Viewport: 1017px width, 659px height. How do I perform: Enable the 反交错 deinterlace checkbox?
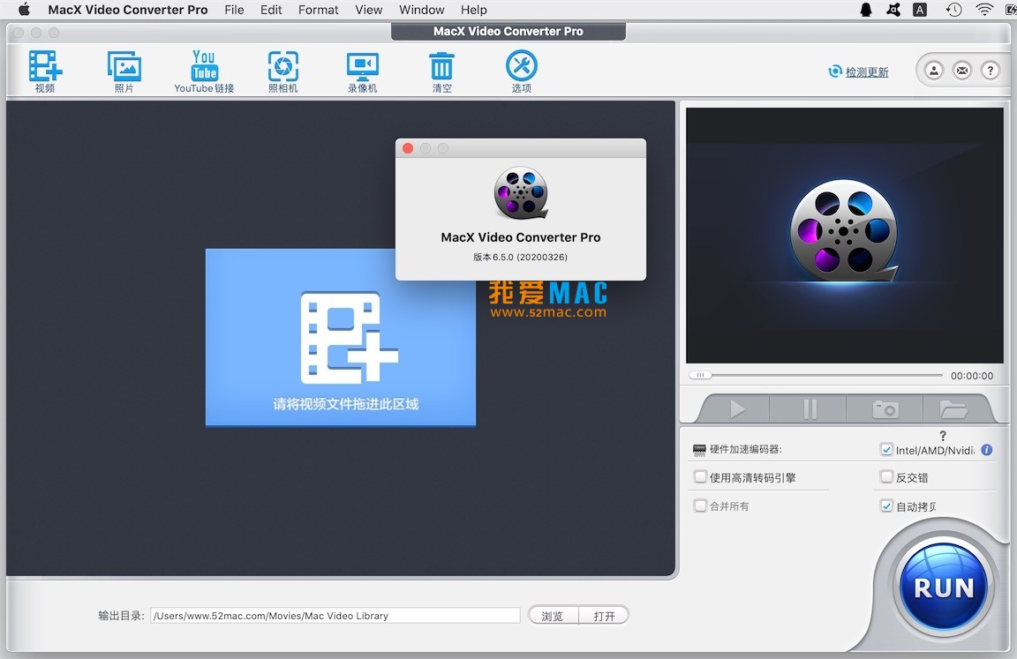pyautogui.click(x=886, y=477)
